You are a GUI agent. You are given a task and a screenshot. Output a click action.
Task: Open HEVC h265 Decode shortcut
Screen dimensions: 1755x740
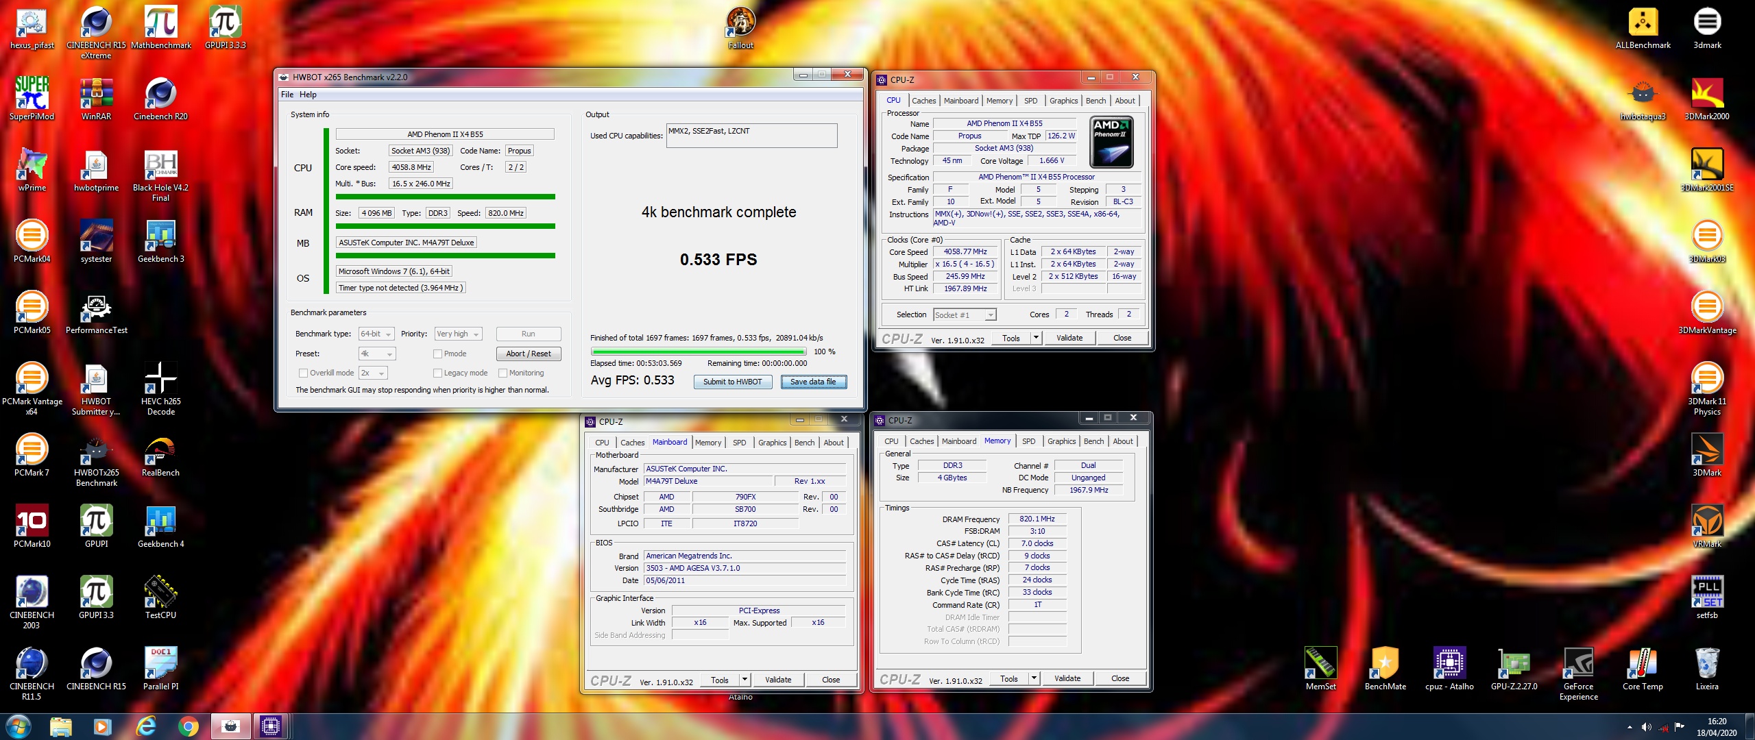(160, 388)
